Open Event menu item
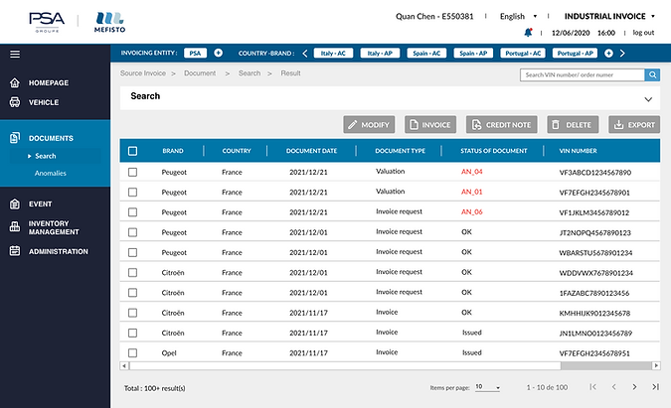 (40, 204)
